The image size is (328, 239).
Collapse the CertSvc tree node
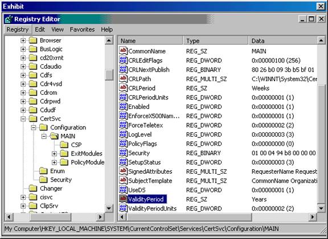(23, 119)
